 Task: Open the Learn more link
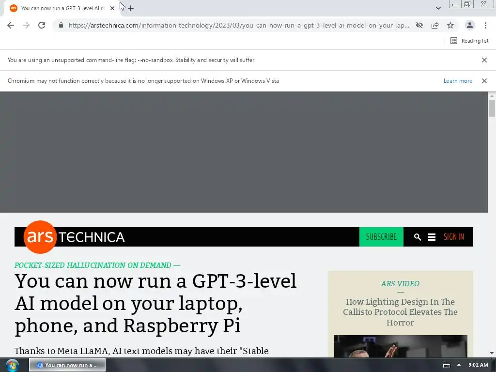(458, 81)
